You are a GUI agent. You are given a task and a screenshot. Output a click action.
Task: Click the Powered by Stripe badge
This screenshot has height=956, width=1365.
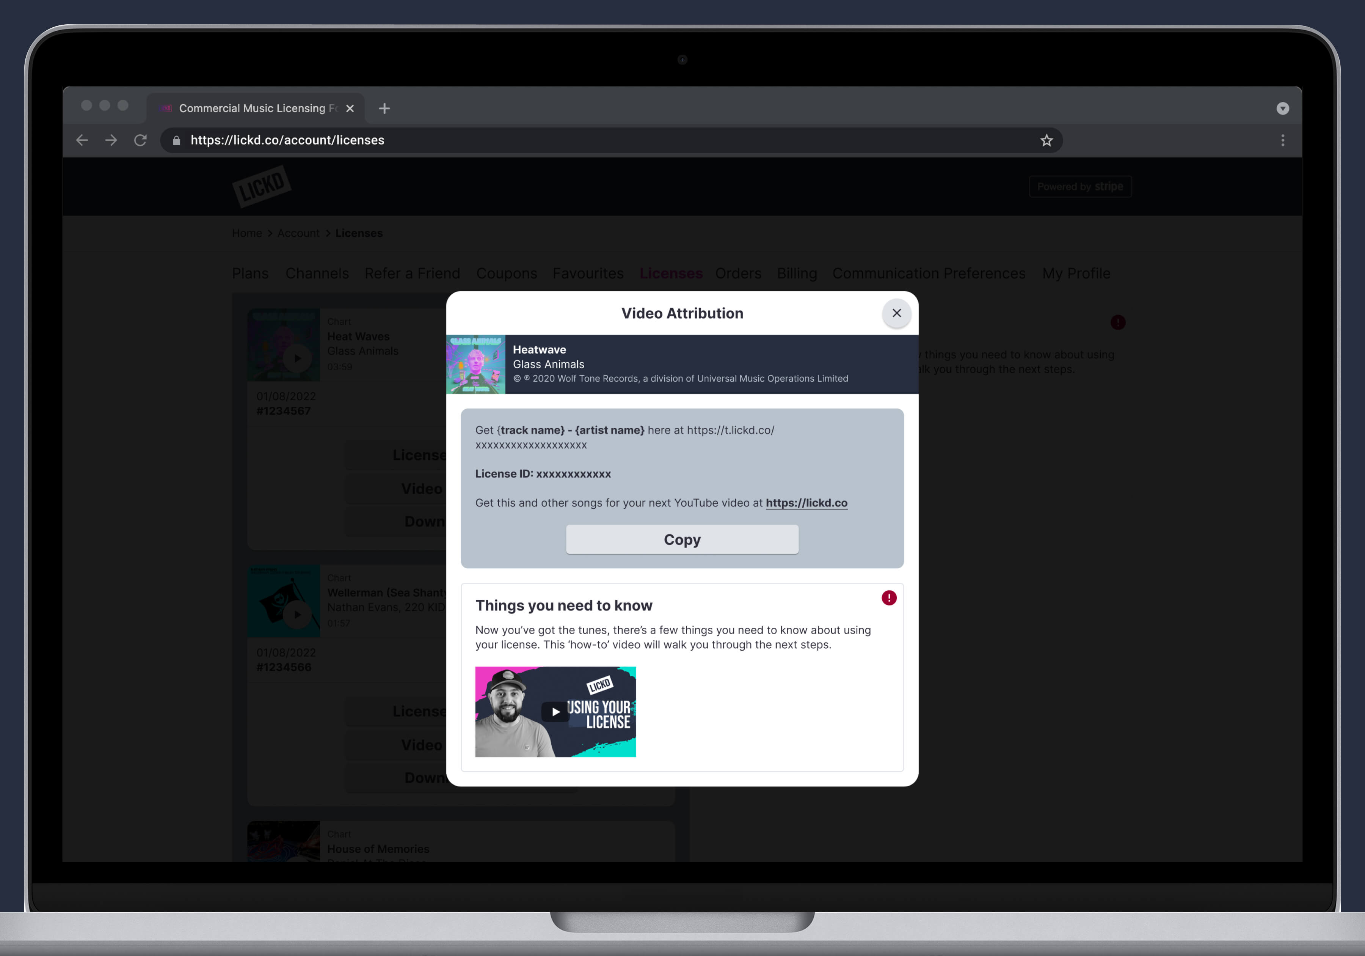point(1080,186)
